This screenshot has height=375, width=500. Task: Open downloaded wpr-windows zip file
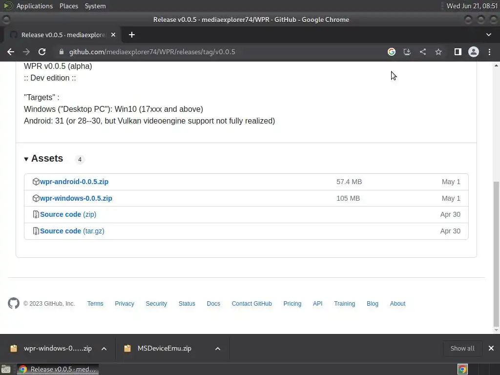(51, 349)
